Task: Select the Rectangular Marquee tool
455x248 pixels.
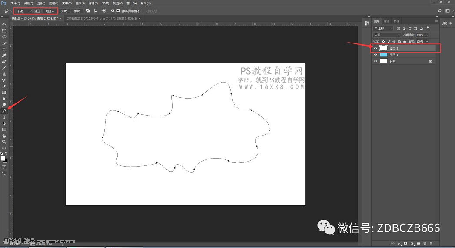Action: pos(4,31)
